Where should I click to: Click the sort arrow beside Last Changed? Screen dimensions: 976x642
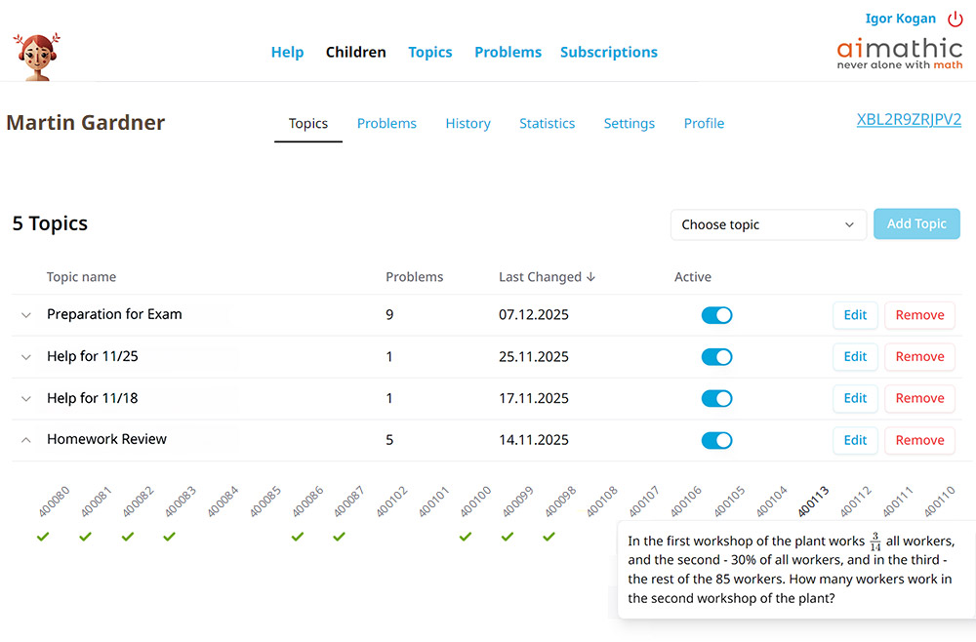pyautogui.click(x=590, y=277)
